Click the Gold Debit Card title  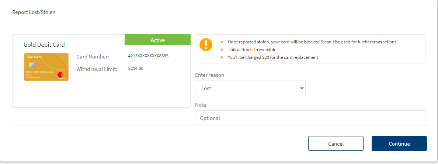44,45
